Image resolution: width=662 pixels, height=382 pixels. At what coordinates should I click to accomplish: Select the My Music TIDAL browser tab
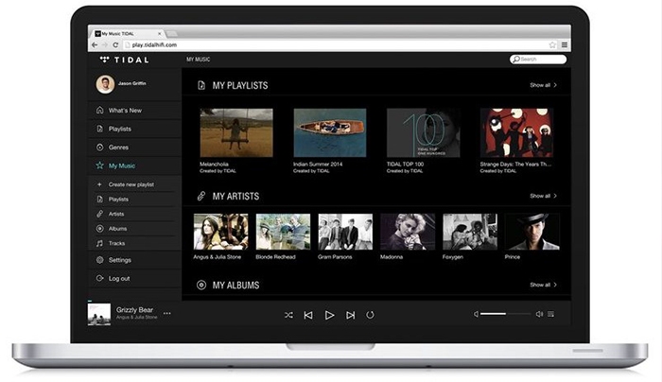pos(127,33)
